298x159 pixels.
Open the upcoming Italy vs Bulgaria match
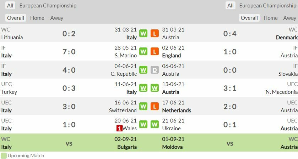pos(69,143)
